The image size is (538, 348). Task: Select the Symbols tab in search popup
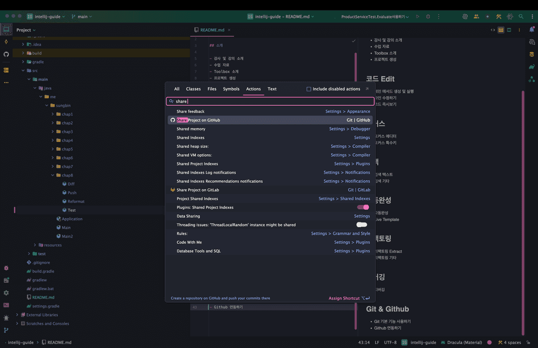231,89
